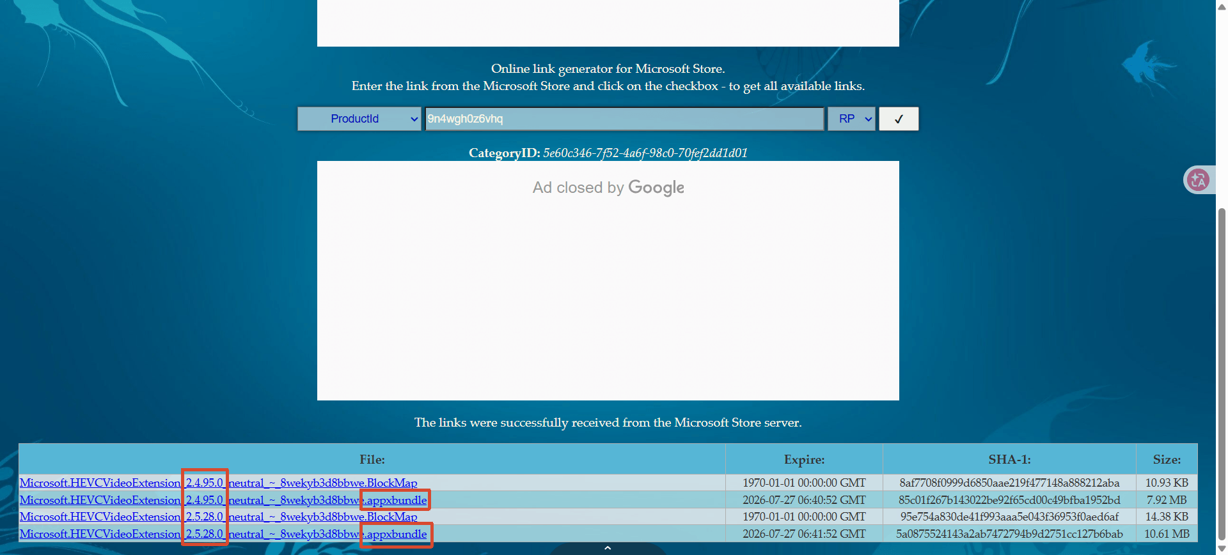Click the '14.38 KB' size cell
Viewport: 1228px width, 555px height.
pyautogui.click(x=1167, y=517)
